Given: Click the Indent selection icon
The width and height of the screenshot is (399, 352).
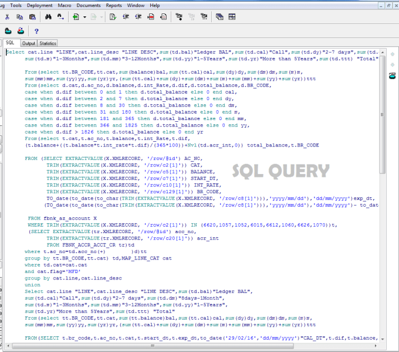Looking at the screenshot, I should (126, 17).
